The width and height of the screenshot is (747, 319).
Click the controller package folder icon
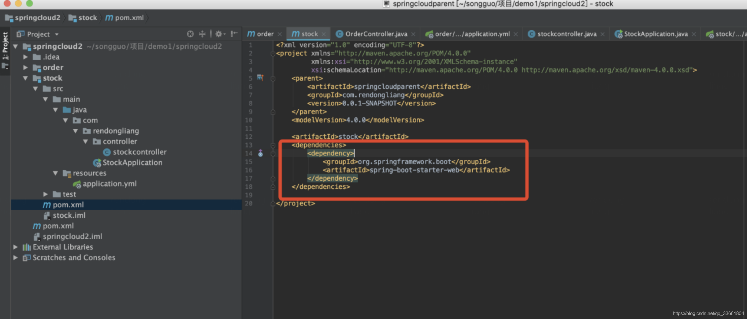point(97,141)
